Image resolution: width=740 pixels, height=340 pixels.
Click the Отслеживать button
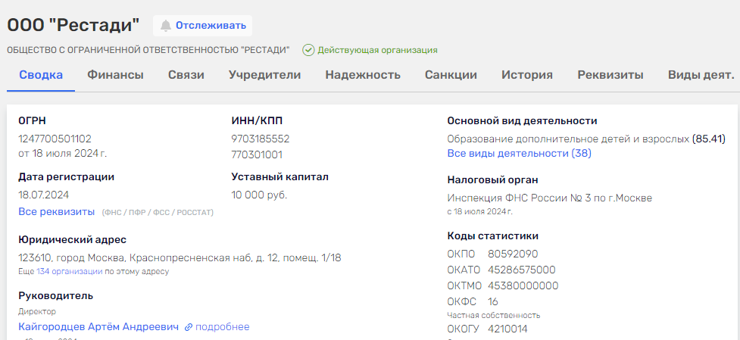point(202,26)
